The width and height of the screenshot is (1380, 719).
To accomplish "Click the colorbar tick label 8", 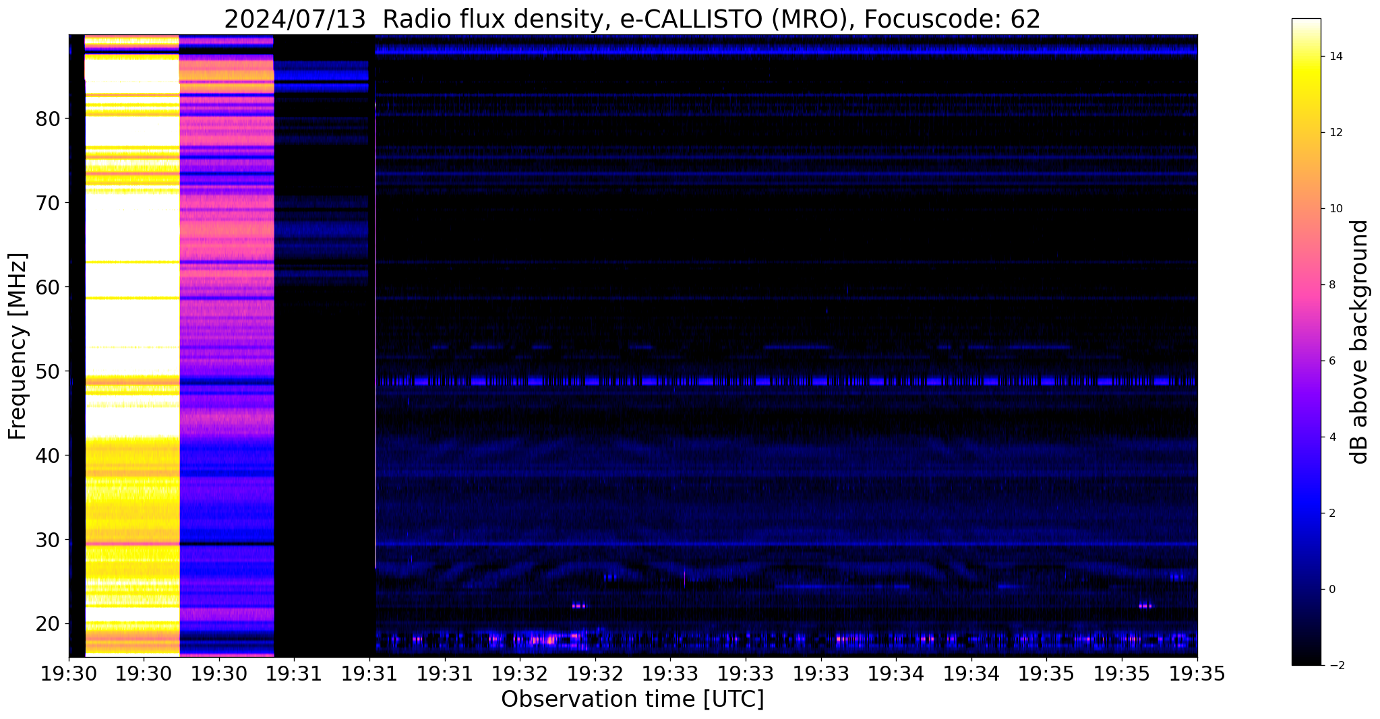I will 1331,285.
